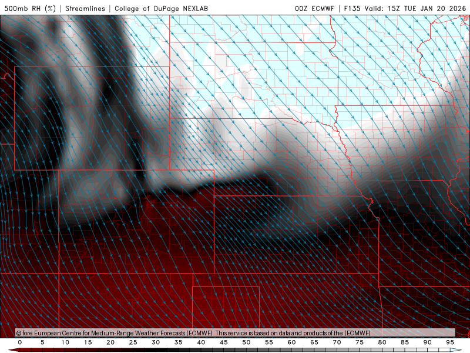Select the "15" color scale value
The height and width of the screenshot is (353, 470).
point(88,342)
